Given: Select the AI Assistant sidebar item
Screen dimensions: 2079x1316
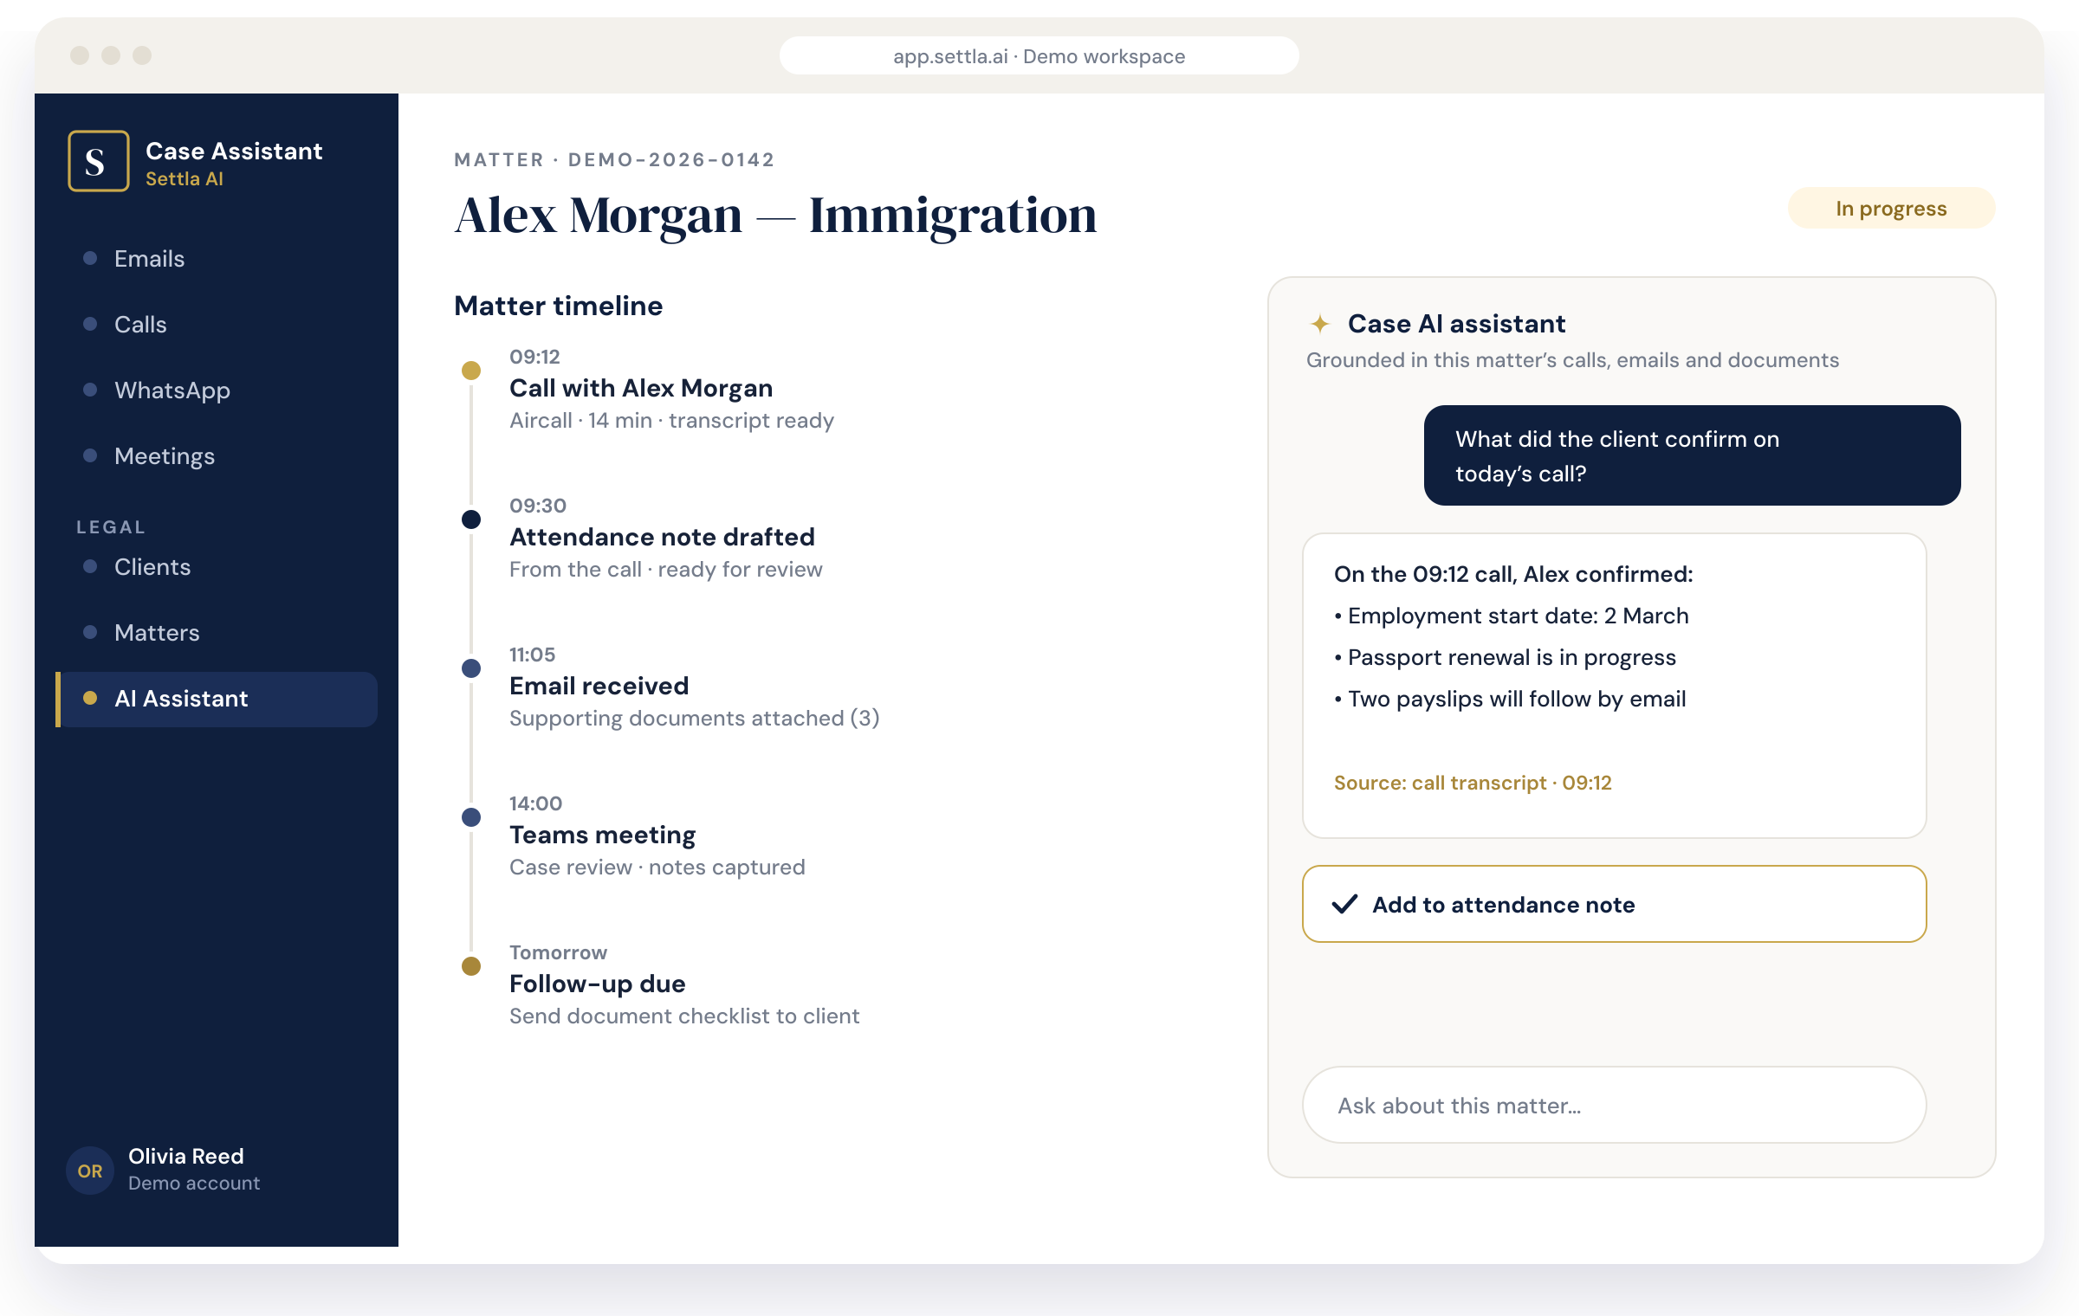Looking at the screenshot, I should 217,700.
